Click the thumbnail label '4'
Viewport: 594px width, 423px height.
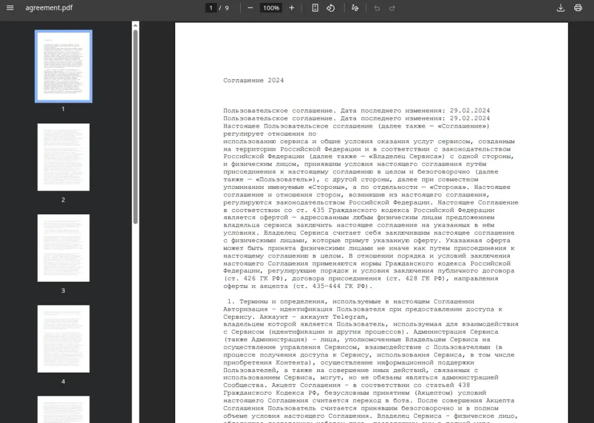tap(63, 381)
